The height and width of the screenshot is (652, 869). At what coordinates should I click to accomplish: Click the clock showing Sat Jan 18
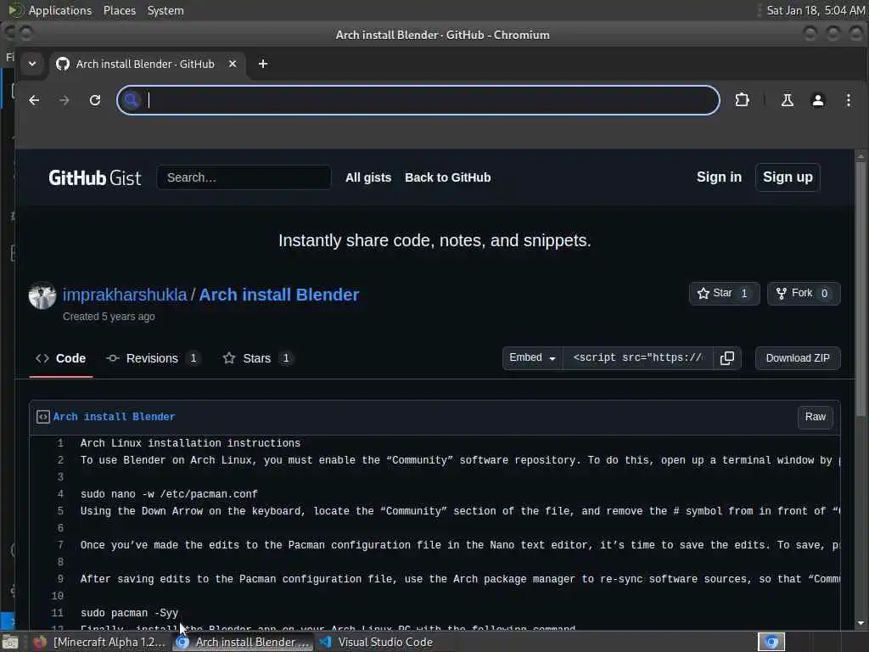coord(816,10)
